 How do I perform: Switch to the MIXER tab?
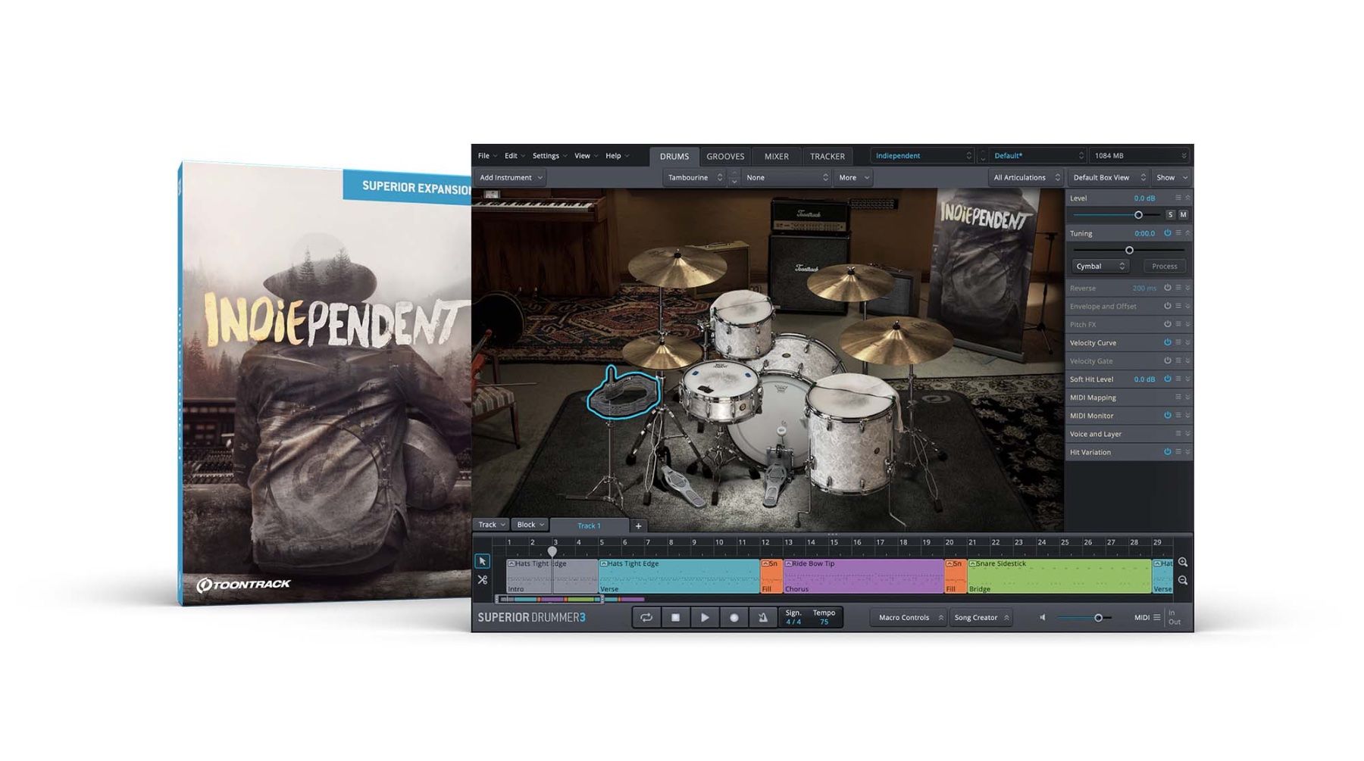(776, 156)
